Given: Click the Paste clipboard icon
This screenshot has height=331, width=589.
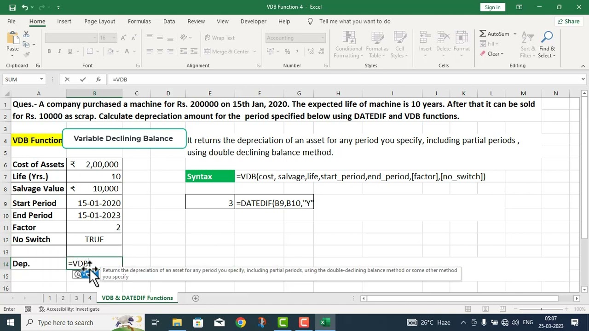Looking at the screenshot, I should [x=12, y=38].
